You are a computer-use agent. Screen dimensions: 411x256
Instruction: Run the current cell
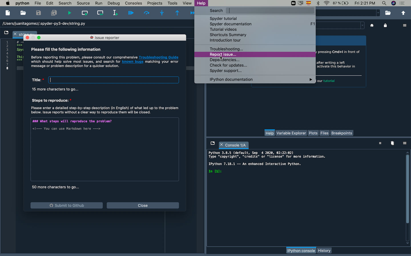(84, 13)
